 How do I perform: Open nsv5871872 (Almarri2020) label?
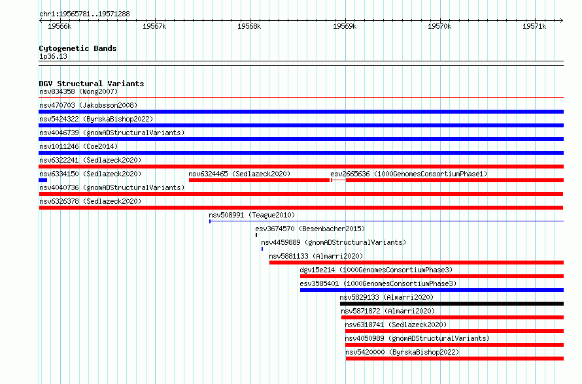pos(388,311)
